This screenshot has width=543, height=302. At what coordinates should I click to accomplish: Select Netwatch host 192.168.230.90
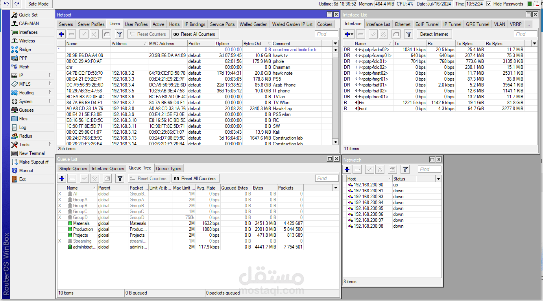point(392,185)
